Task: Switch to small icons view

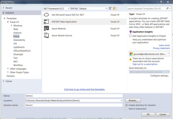Action: tap(110, 8)
